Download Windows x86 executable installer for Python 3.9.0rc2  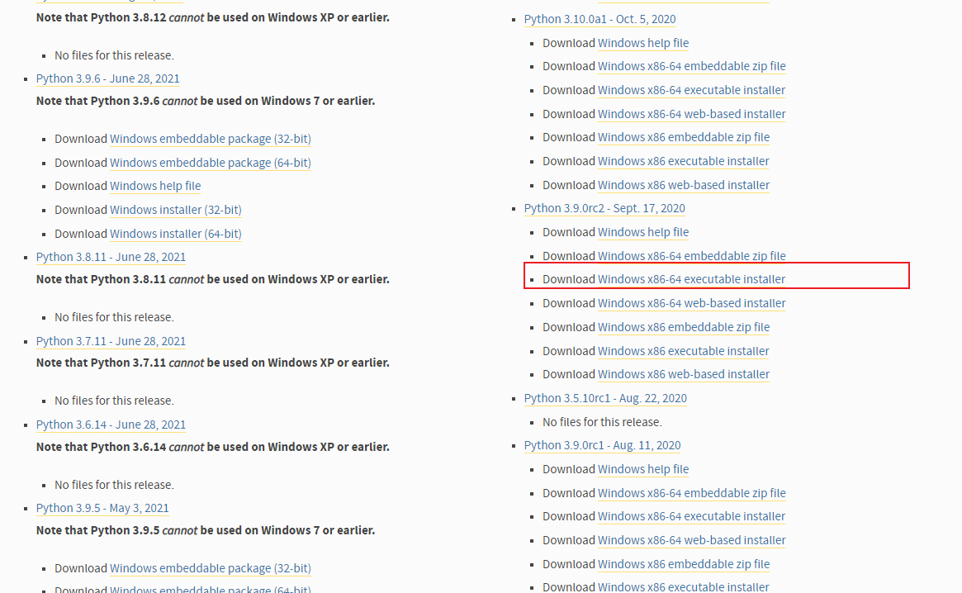point(684,351)
